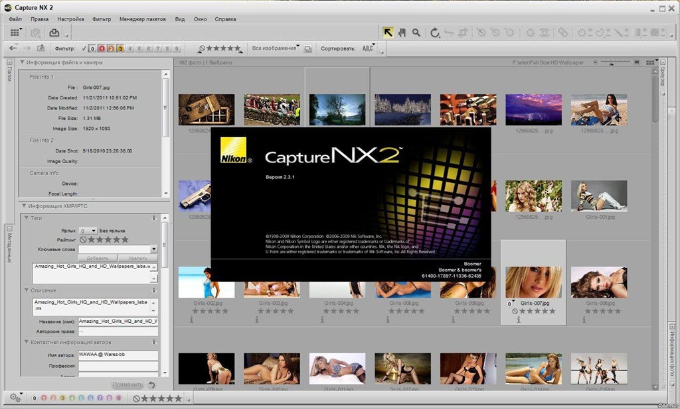Open the Сортировать ABC sort dropdown
The image size is (680, 409).
pyautogui.click(x=369, y=48)
